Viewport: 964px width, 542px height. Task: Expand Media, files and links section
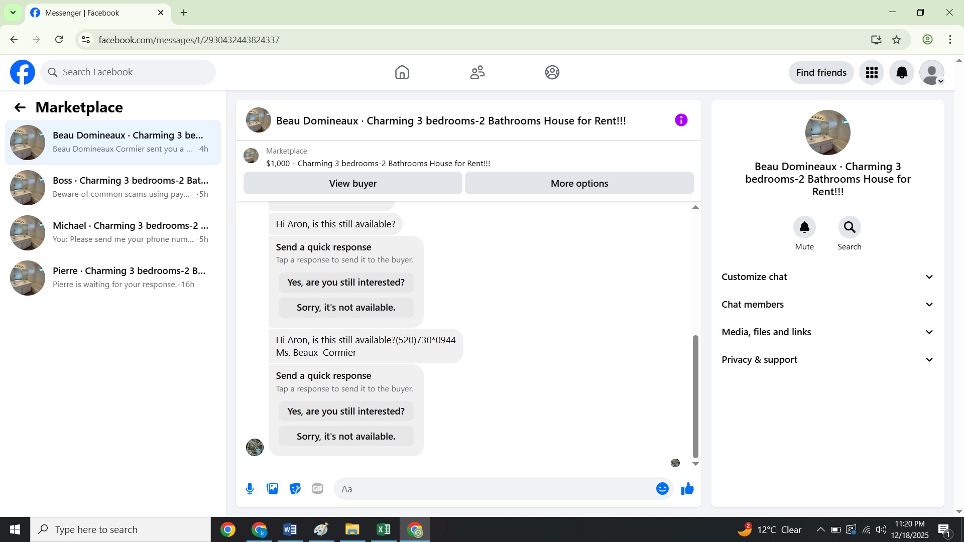827,332
